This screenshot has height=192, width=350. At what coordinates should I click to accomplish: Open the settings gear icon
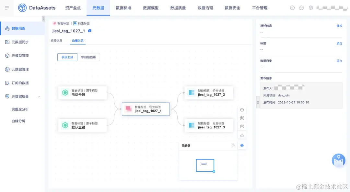pyautogui.click(x=311, y=8)
